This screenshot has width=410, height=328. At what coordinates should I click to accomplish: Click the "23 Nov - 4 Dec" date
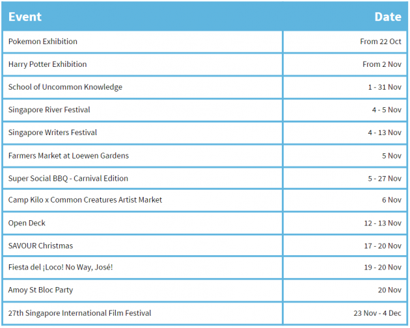tap(377, 313)
